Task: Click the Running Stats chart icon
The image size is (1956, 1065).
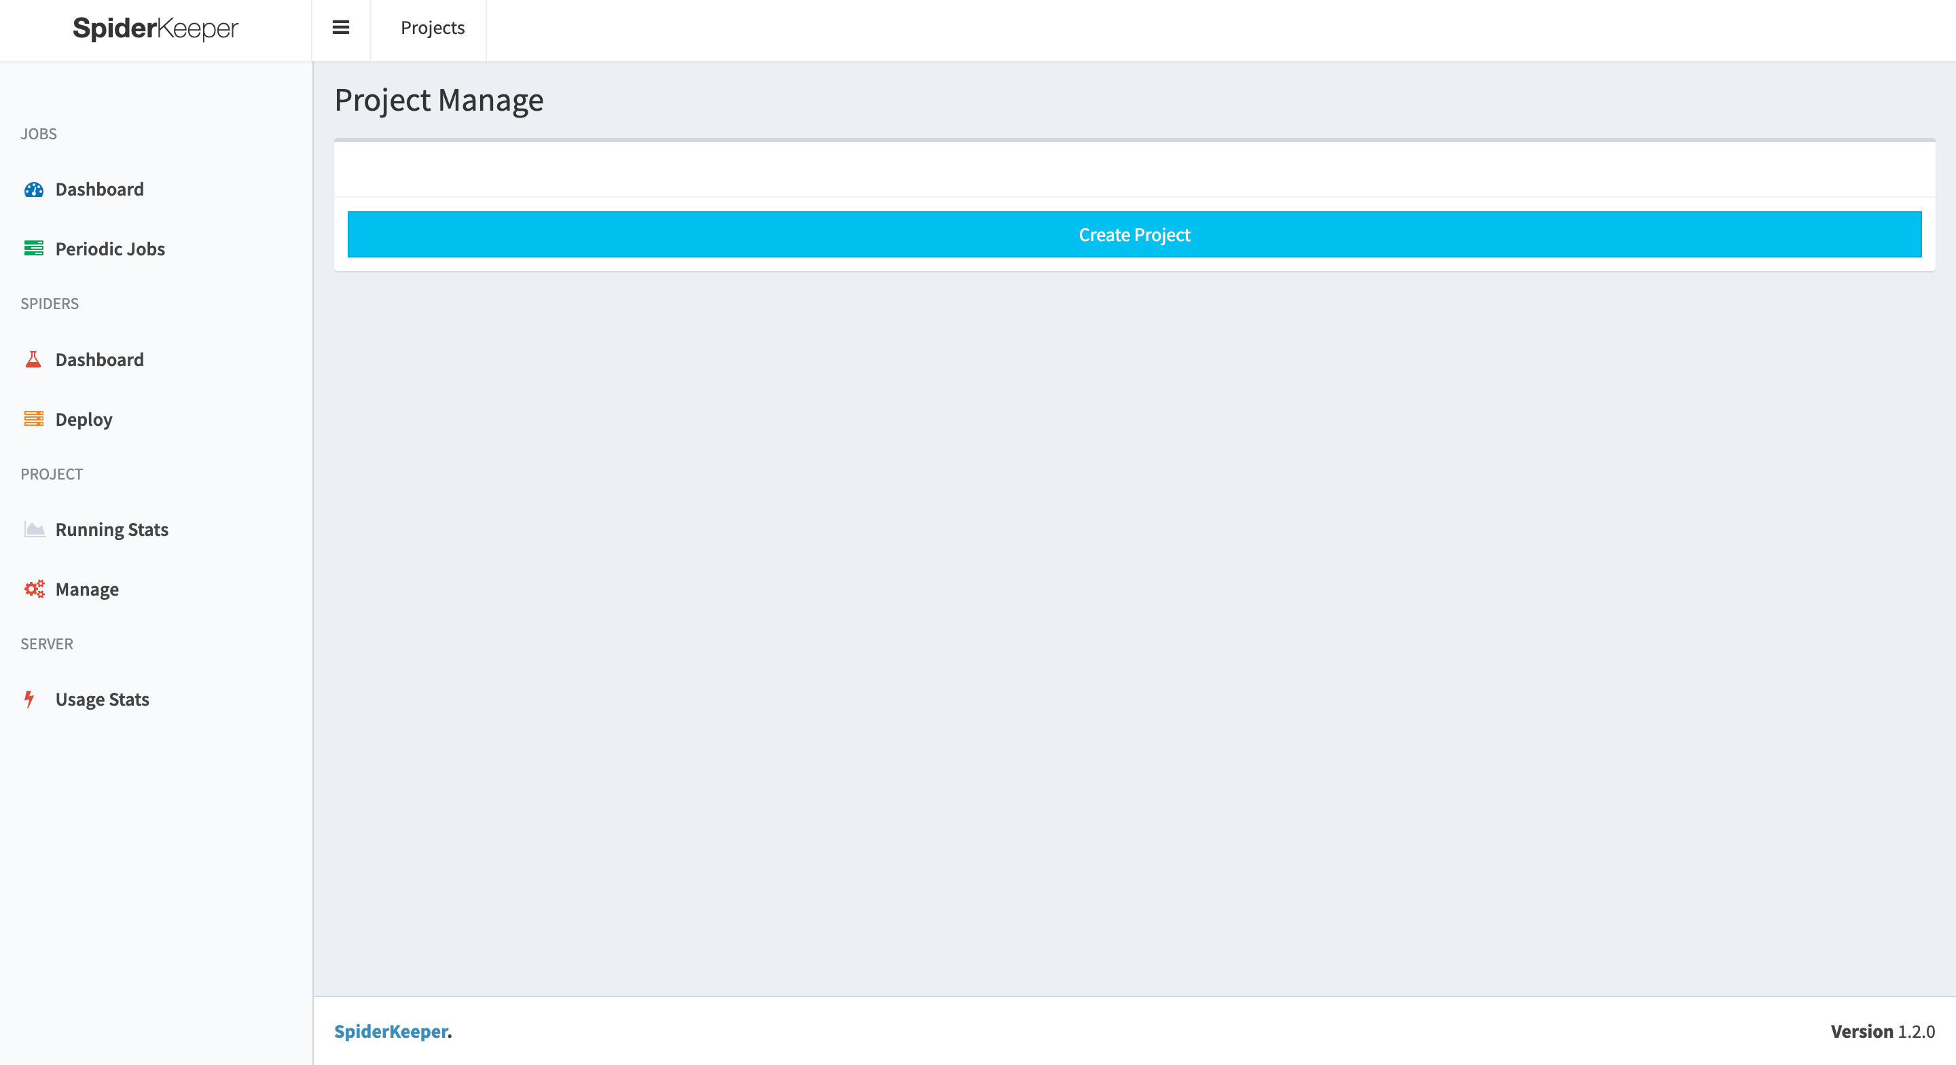Action: (x=34, y=530)
